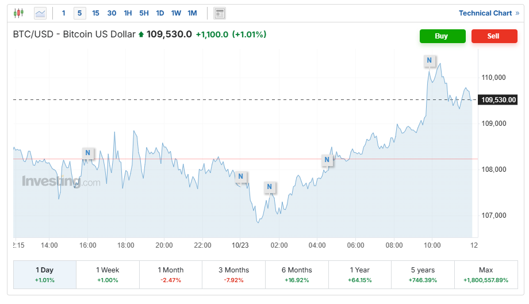Screen dimensions: 529x304
Task: Show the Max time range
Action: 486,275
